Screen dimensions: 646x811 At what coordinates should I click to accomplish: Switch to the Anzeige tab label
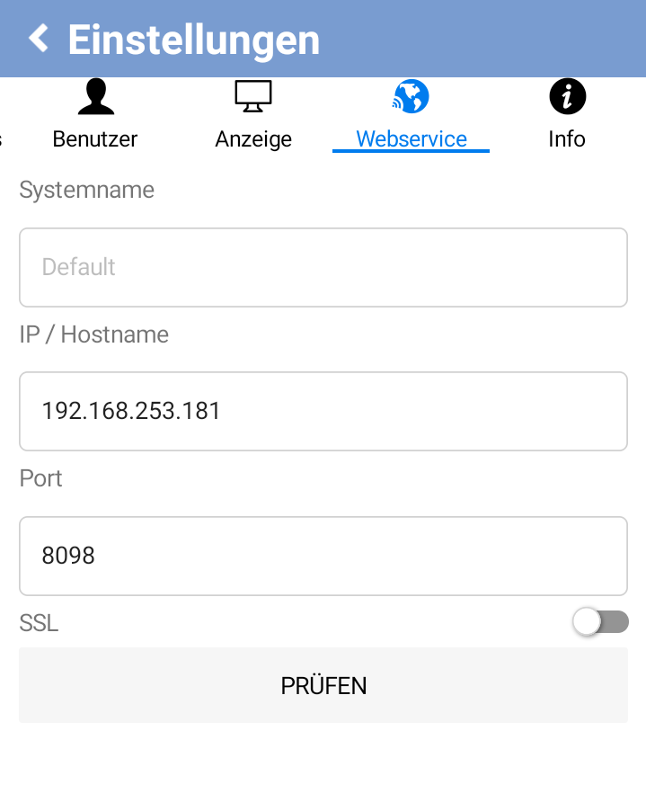pos(253,139)
